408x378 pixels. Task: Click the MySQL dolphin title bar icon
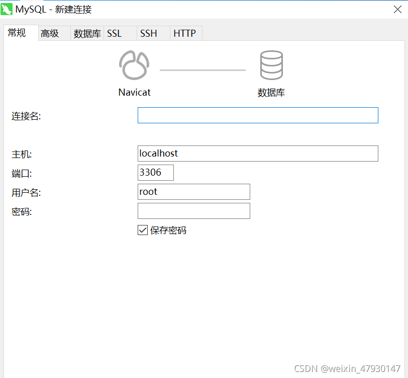[x=6, y=10]
